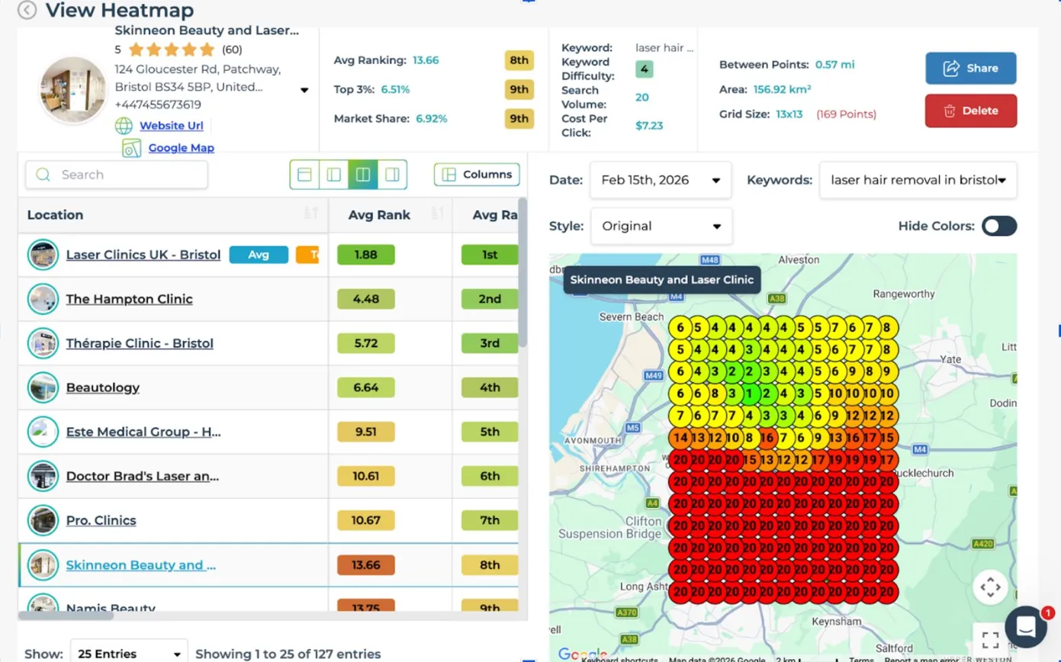Open Laser Clinics UK - Bristol link
This screenshot has height=662, width=1061.
click(143, 255)
